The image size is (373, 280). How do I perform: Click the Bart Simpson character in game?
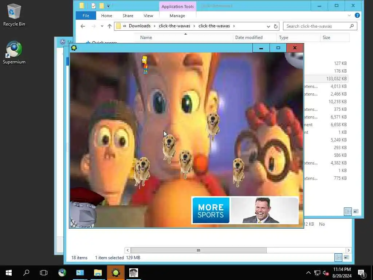point(145,65)
